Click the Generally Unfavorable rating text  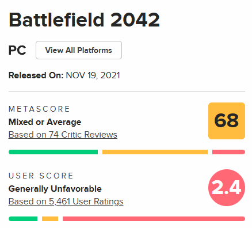click(x=55, y=189)
